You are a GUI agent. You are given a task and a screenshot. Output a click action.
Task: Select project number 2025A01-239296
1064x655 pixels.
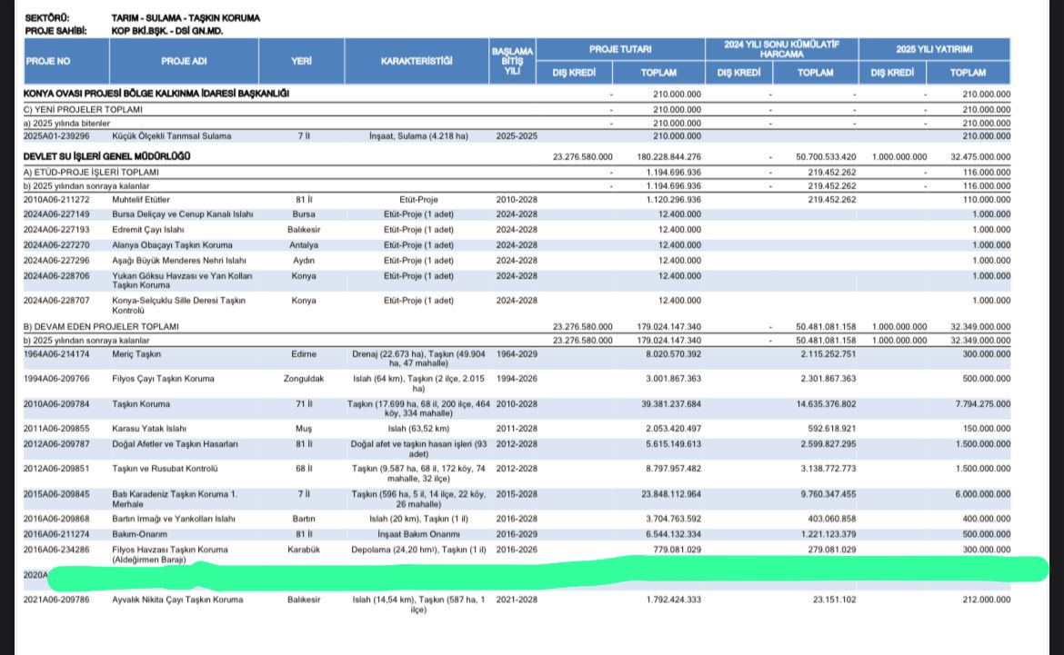[56, 136]
